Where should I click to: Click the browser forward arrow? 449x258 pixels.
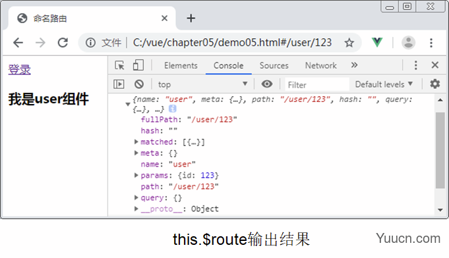coord(40,43)
